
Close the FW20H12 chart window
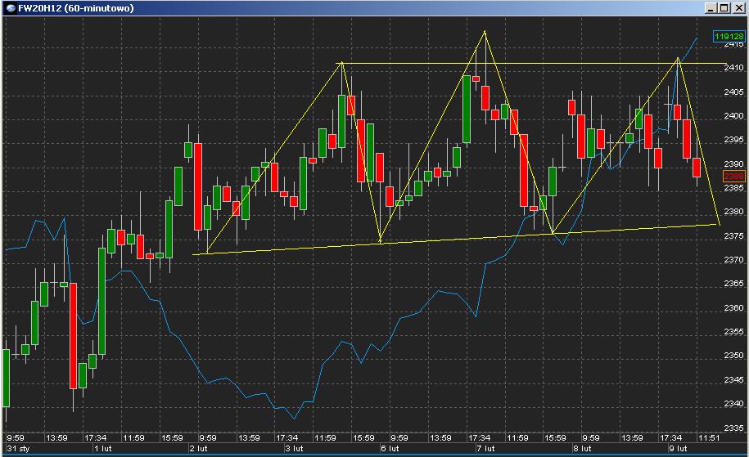pos(738,8)
